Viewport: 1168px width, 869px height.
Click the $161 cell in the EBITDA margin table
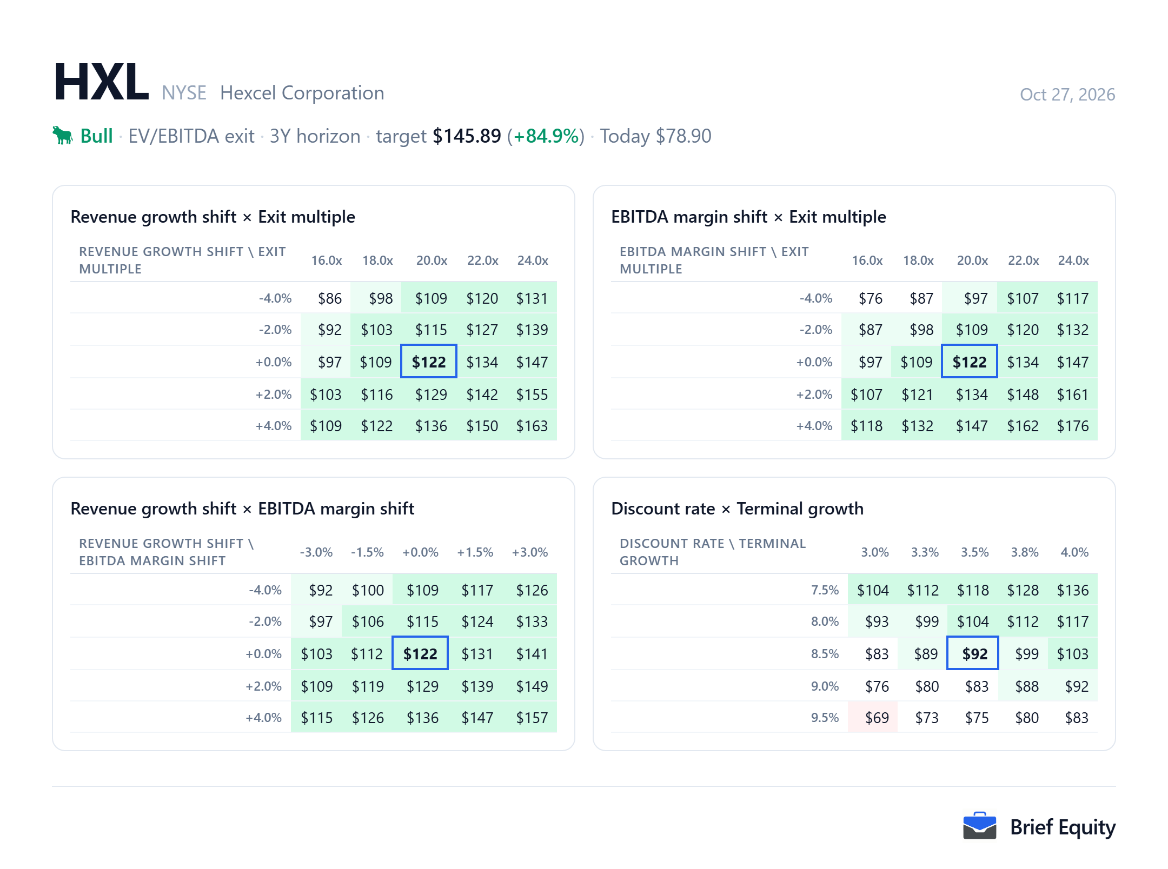[x=1072, y=395]
